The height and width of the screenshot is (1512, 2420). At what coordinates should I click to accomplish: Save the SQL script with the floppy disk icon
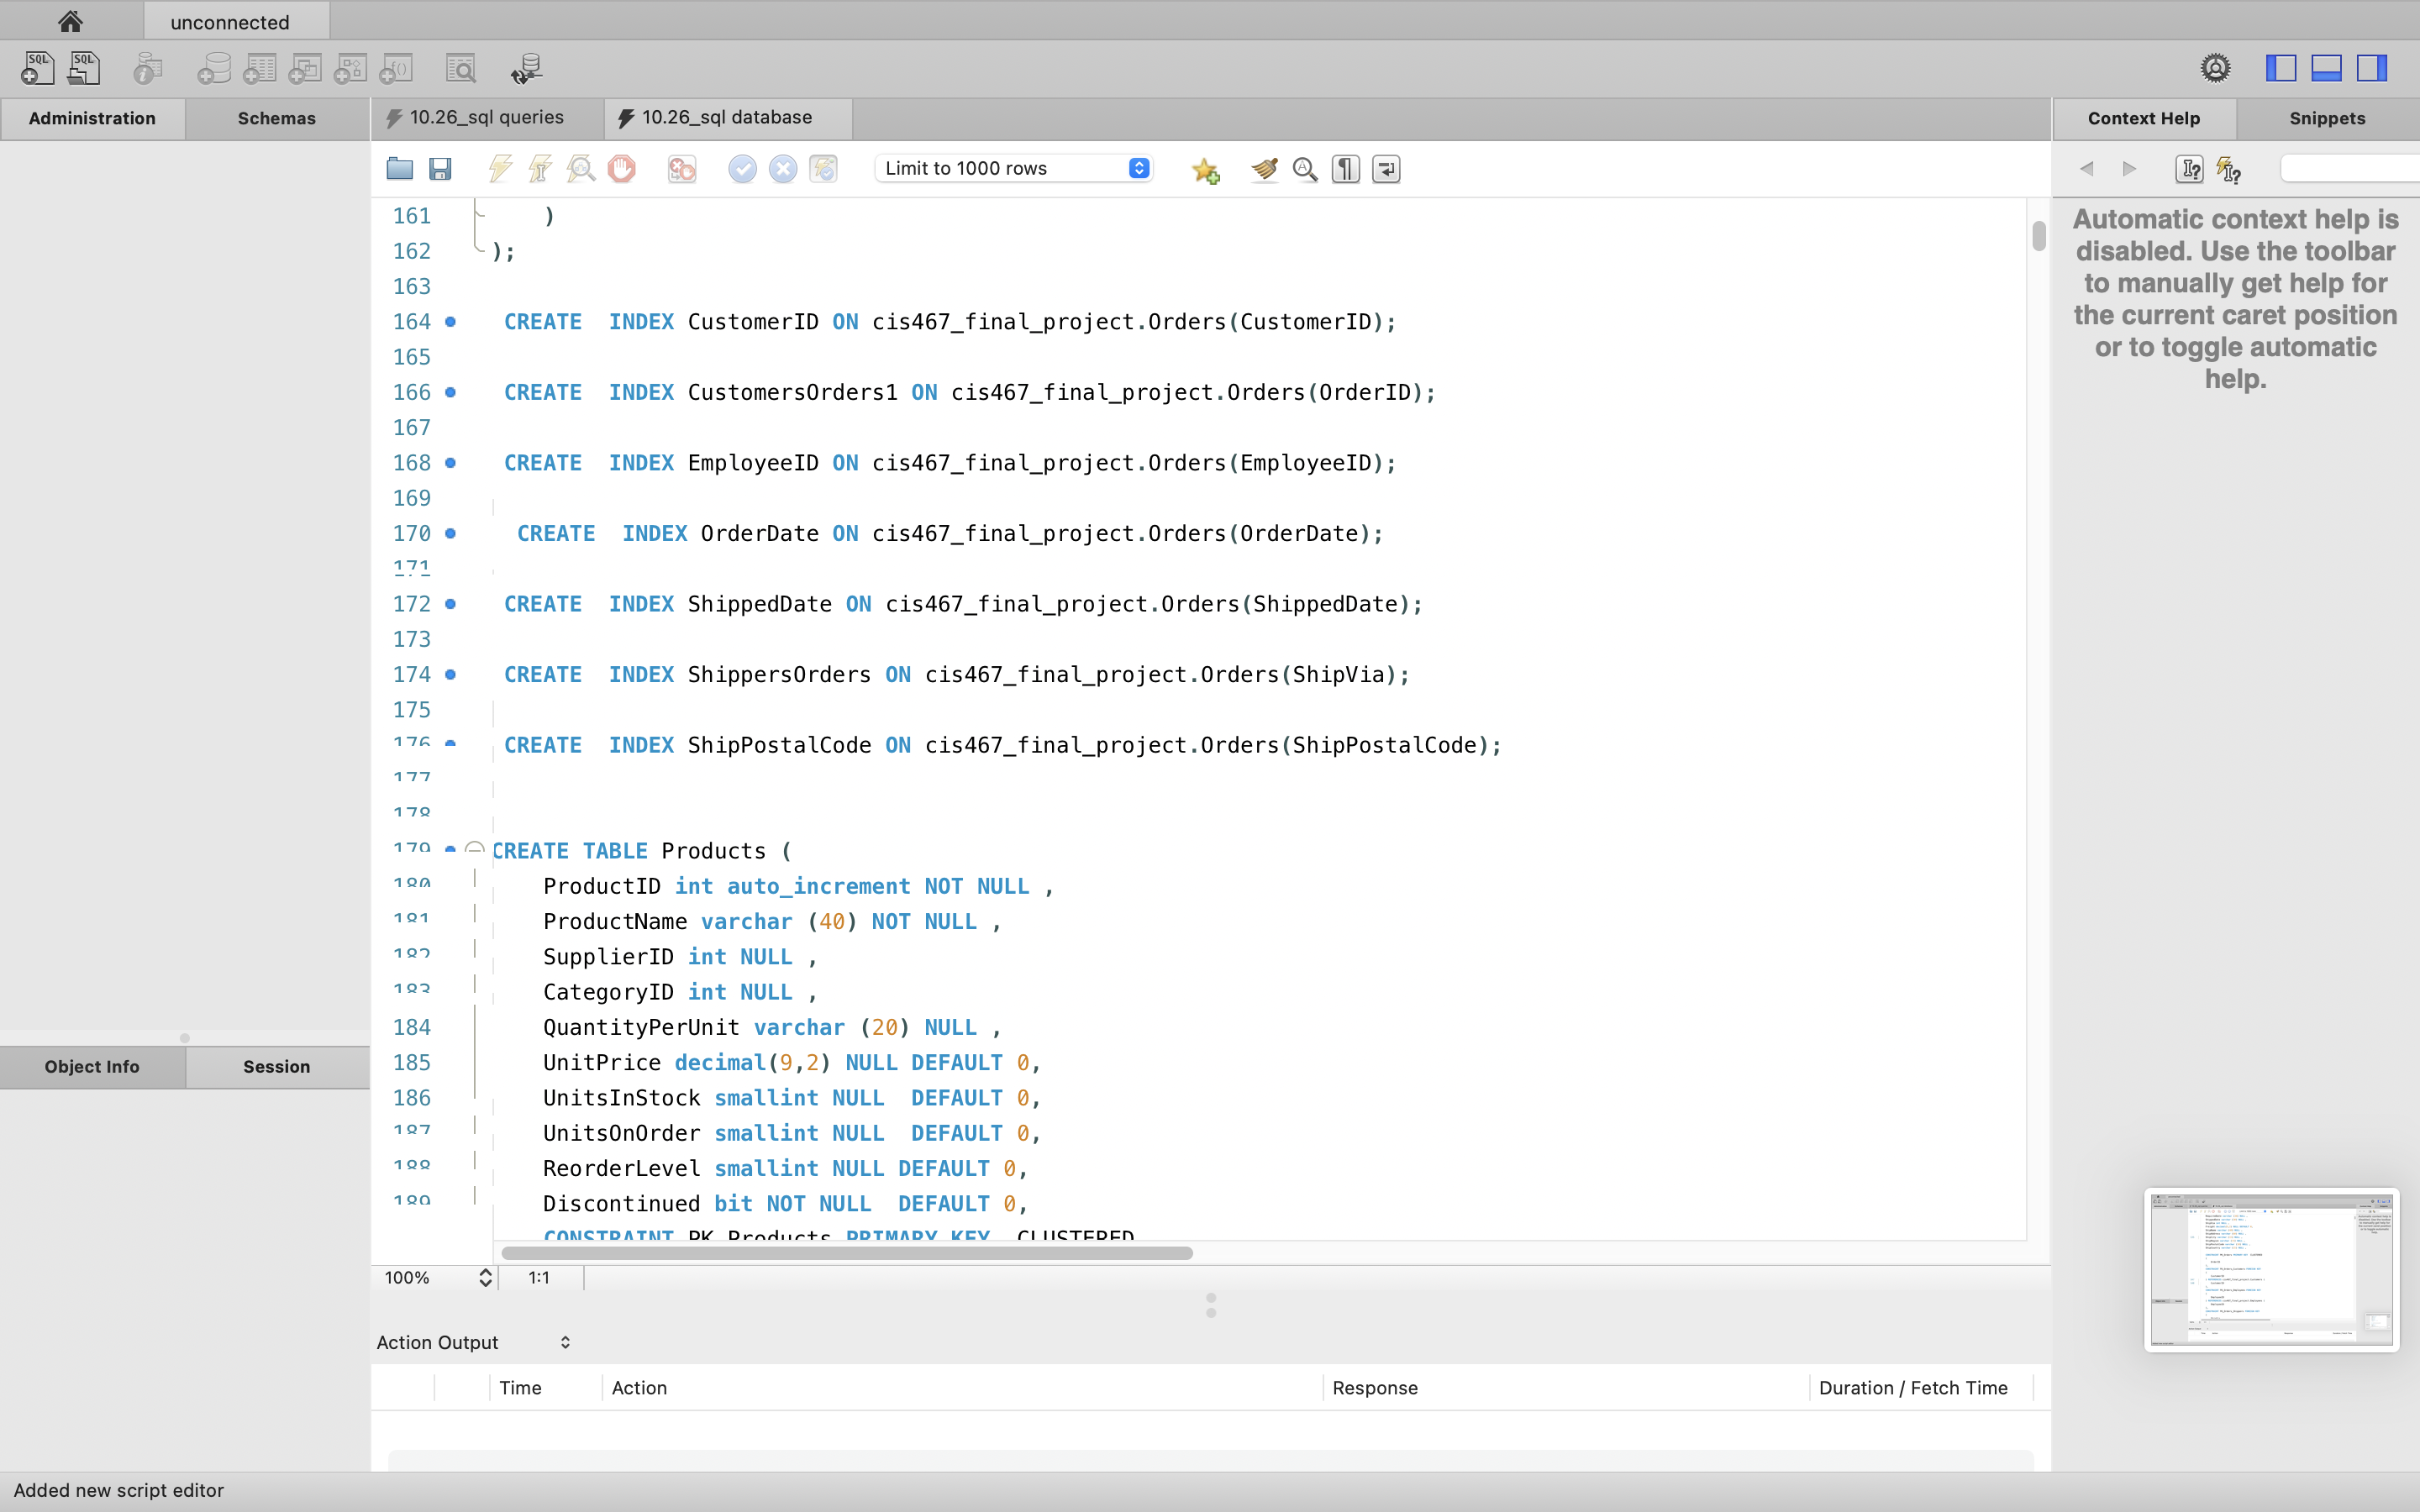point(441,169)
